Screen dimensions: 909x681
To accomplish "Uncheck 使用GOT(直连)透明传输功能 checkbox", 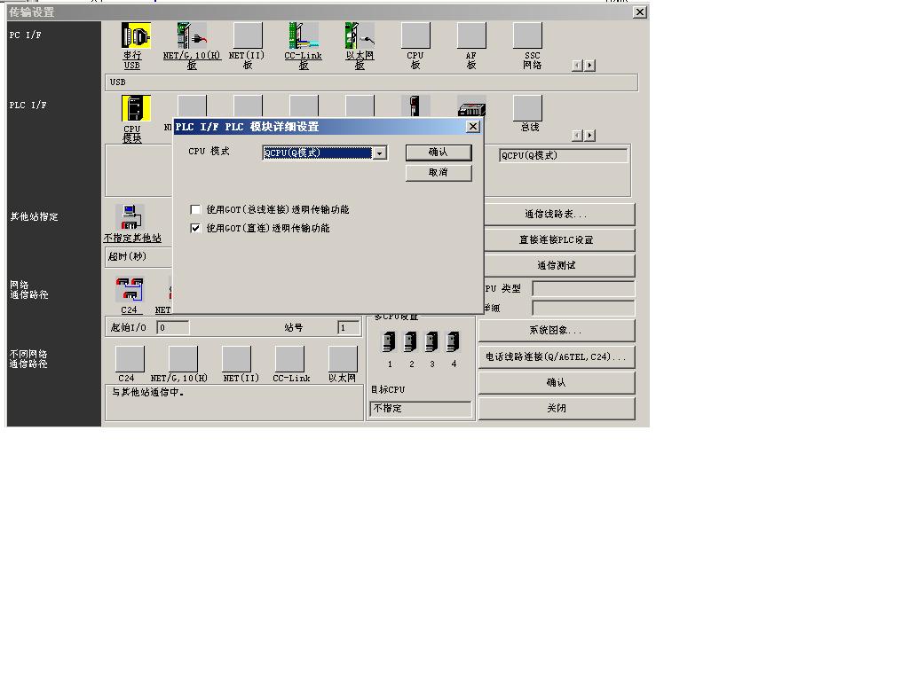I will (196, 229).
